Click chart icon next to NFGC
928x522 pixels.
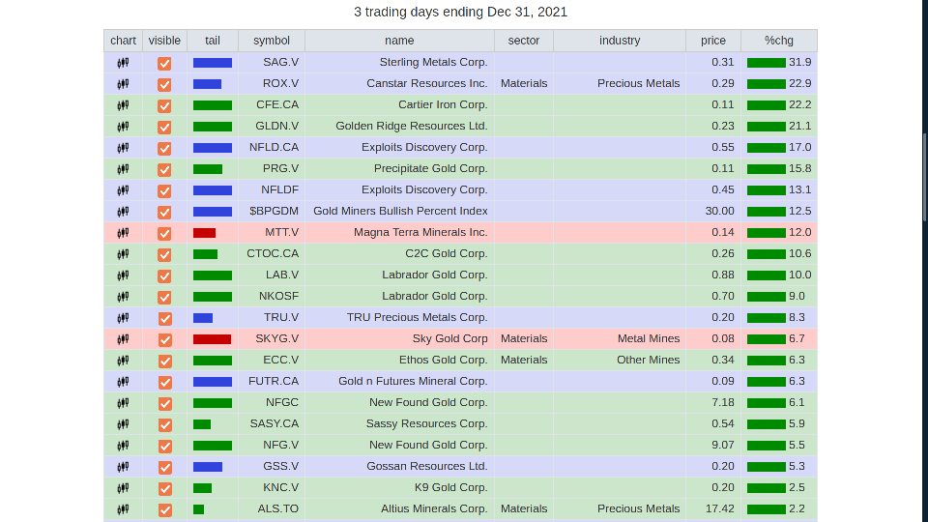[x=123, y=403]
